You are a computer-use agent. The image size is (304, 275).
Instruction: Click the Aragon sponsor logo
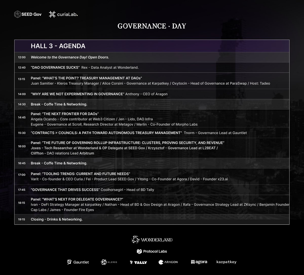[168, 262]
